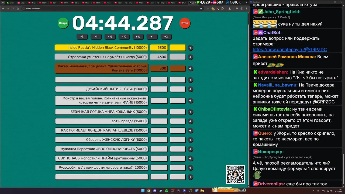Edit the Стрелочка угнетения lot name field
Viewport: 345px width, 194px height.
coord(102,57)
